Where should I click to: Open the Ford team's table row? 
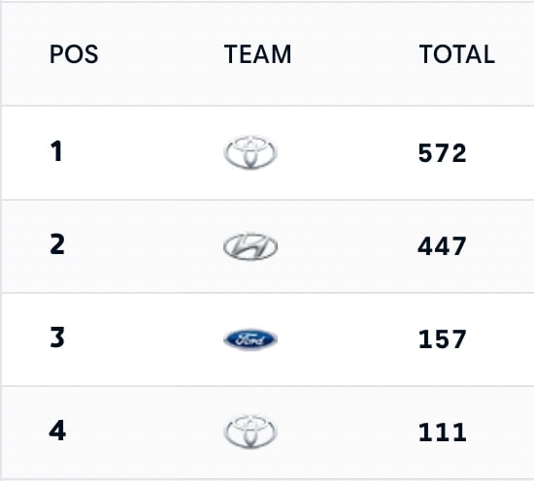pyautogui.click(x=268, y=339)
